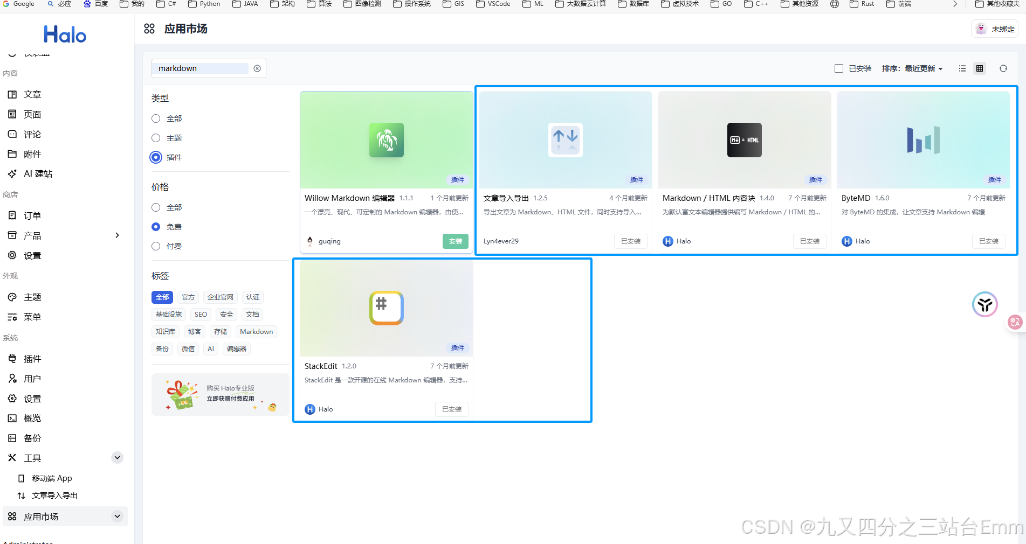Click the floating Y-shaped assistant icon

985,305
